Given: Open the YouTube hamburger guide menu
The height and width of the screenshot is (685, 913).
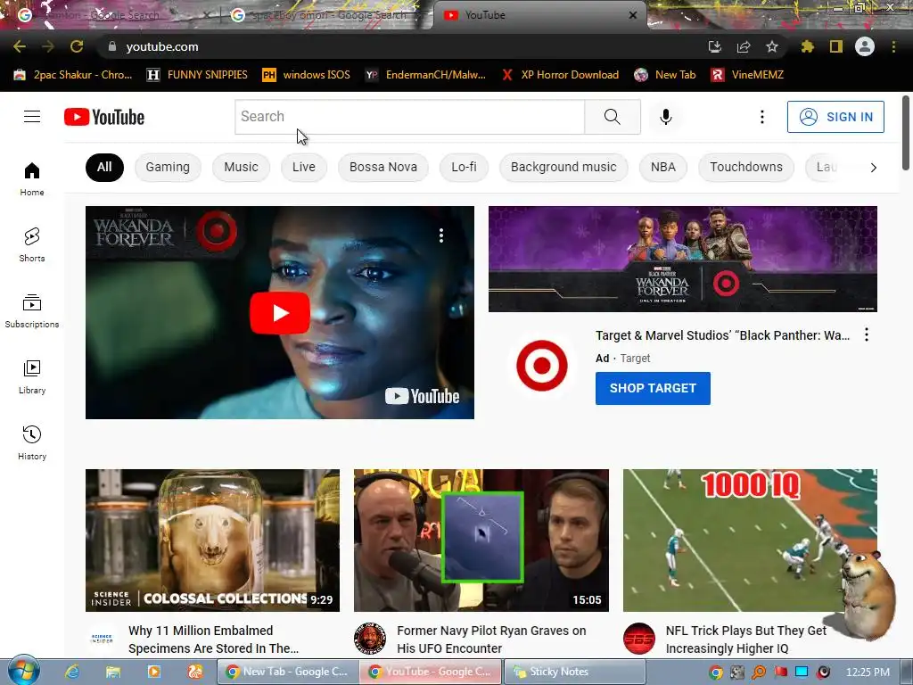Looking at the screenshot, I should (x=32, y=117).
